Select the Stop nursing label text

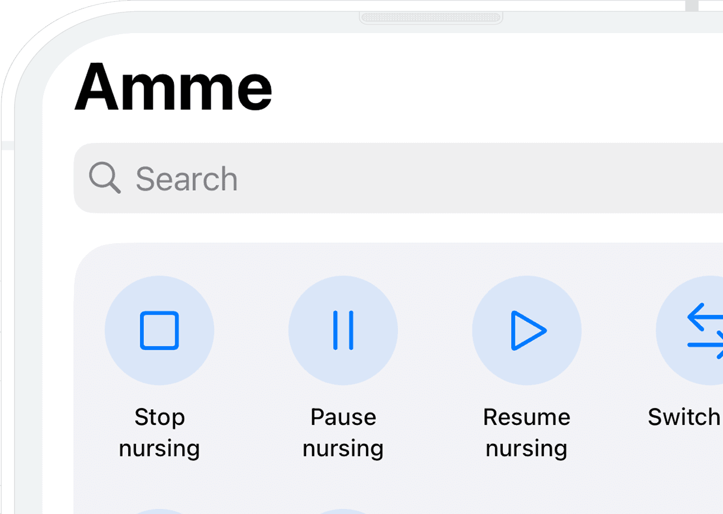160,432
